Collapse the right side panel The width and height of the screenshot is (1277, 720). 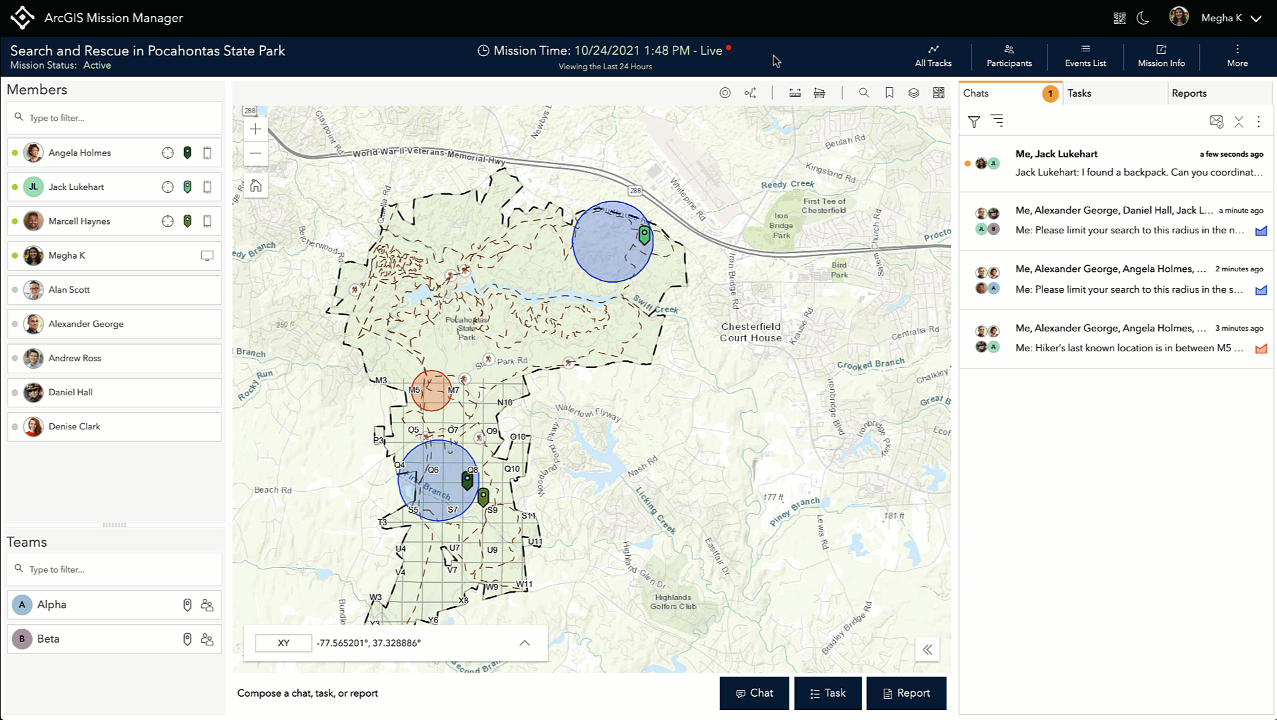928,649
